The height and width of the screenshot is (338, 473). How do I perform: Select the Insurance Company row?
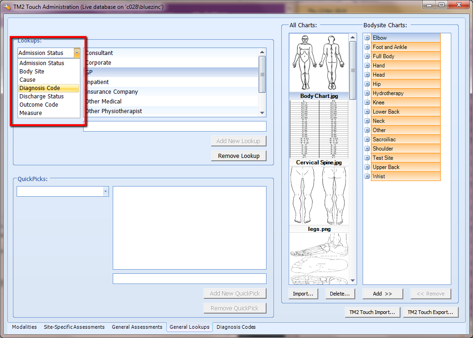pos(171,92)
